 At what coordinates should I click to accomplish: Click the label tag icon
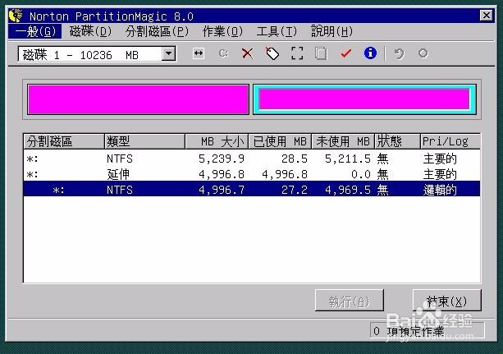coord(272,53)
